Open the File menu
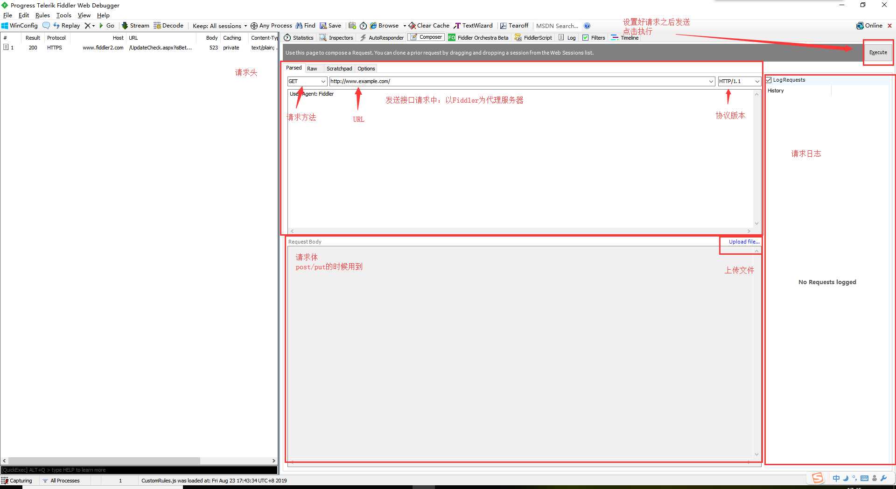This screenshot has height=489, width=896. click(x=7, y=15)
